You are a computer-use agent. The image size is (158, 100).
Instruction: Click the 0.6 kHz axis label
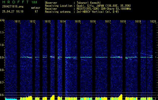pos(2,95)
